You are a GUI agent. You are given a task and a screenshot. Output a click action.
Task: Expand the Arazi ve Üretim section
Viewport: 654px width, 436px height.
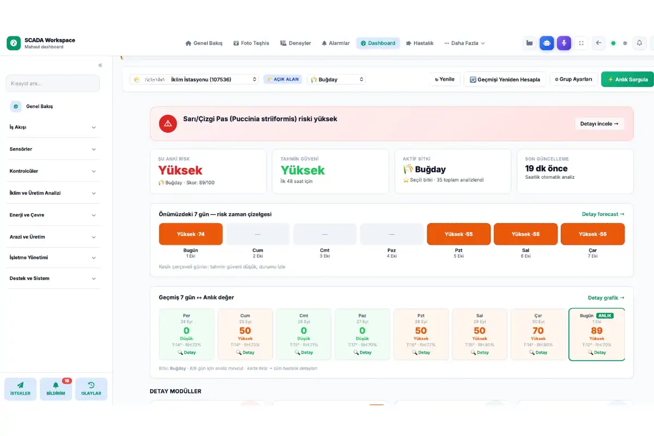tap(52, 237)
